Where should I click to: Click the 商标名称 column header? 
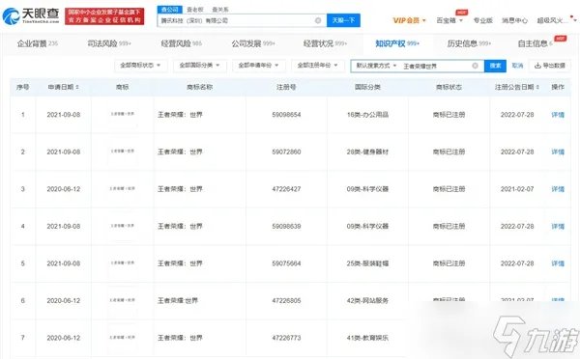200,87
